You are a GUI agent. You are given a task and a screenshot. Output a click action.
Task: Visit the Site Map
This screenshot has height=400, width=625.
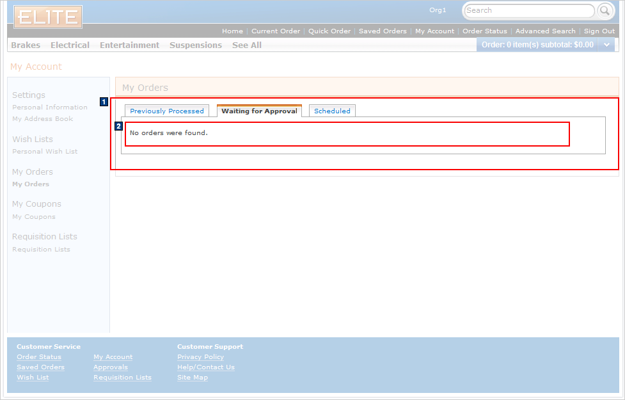192,377
